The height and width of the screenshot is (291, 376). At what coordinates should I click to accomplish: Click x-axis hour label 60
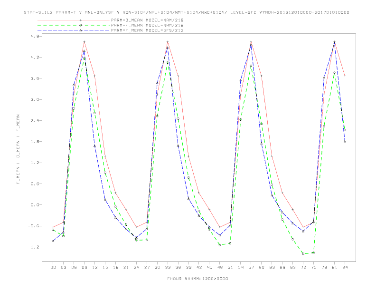click(x=262, y=267)
